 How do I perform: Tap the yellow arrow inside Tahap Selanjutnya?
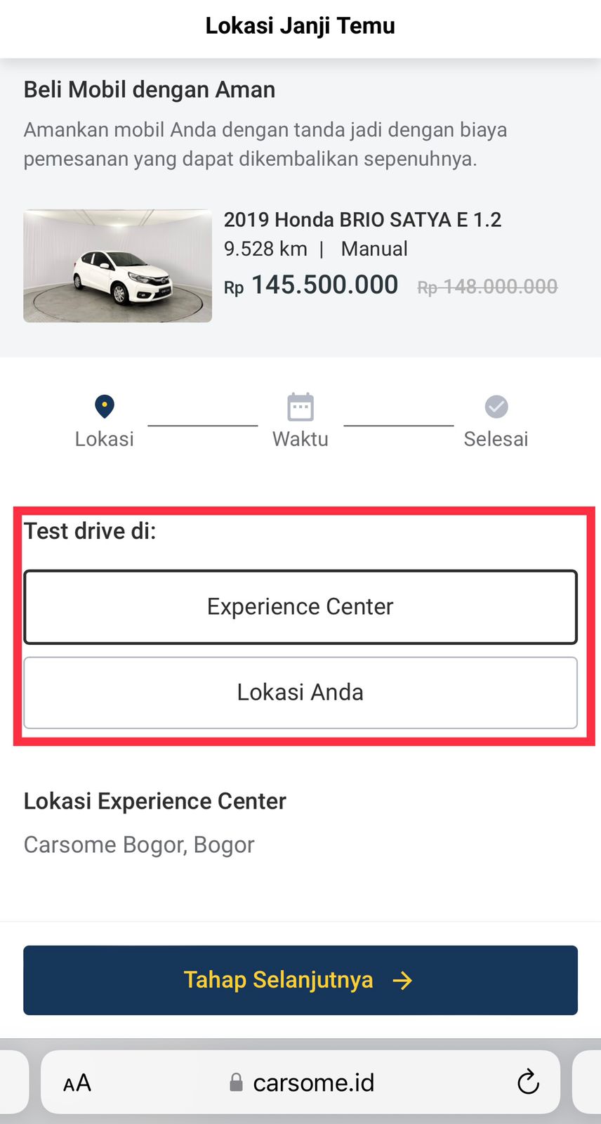402,980
